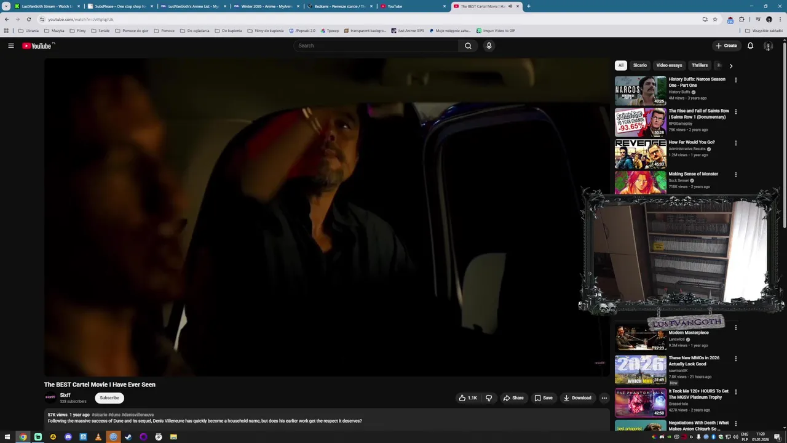
Task: Switch to Winter 2026 Anime tab
Action: [x=266, y=6]
